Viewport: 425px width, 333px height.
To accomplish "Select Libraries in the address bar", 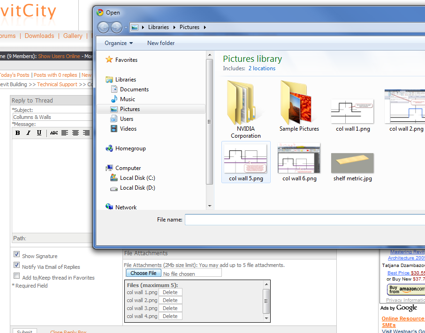I will point(158,27).
